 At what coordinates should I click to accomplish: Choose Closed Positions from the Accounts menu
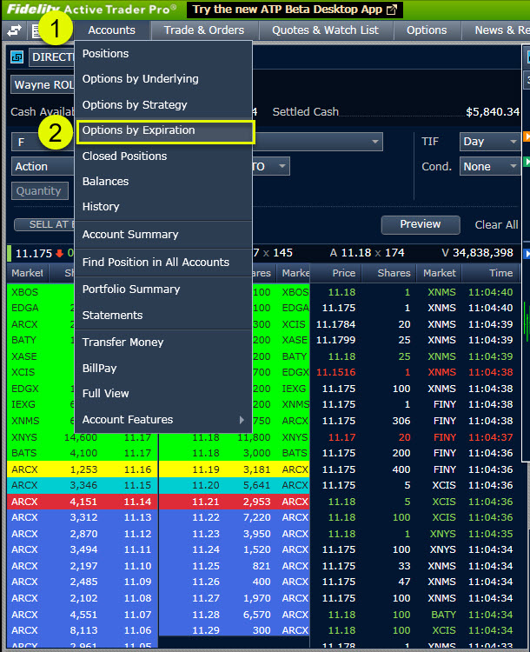point(124,156)
